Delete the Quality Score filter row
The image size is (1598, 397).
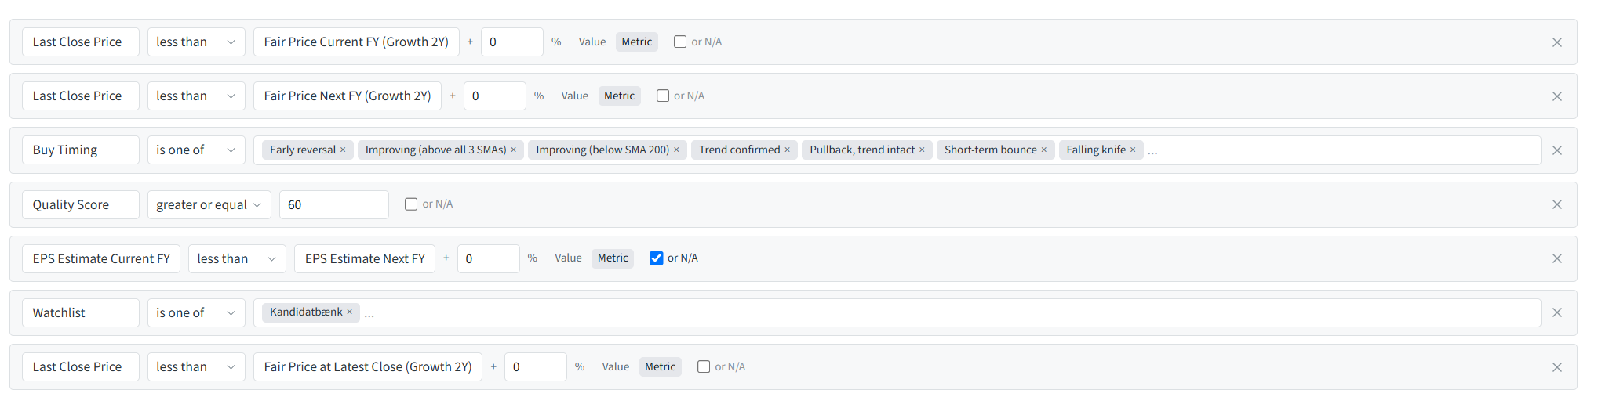tap(1556, 204)
